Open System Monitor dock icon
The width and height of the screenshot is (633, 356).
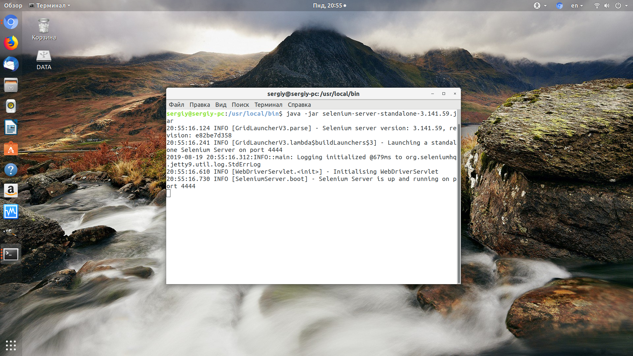(x=11, y=212)
